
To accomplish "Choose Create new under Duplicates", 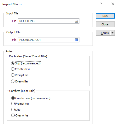I will coord(20,69).
